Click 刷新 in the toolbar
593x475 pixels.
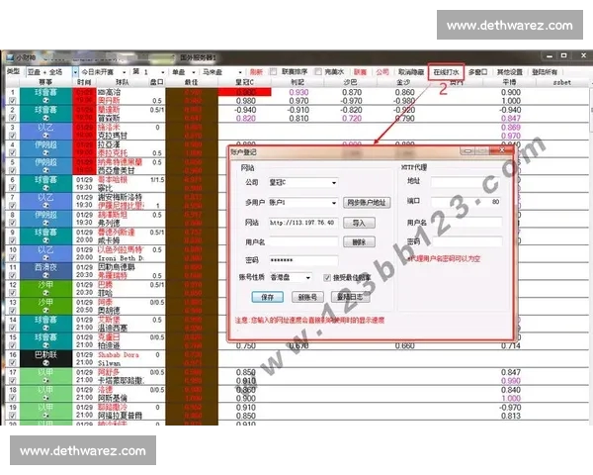coord(256,72)
